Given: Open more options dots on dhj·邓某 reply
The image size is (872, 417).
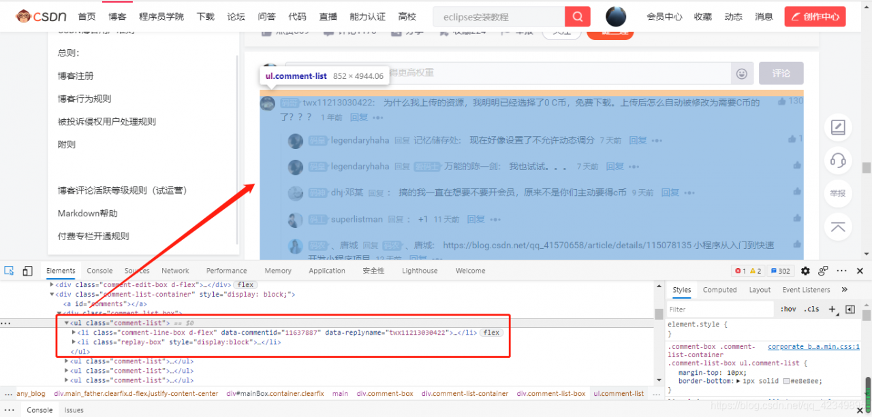Looking at the screenshot, I should [x=690, y=193].
